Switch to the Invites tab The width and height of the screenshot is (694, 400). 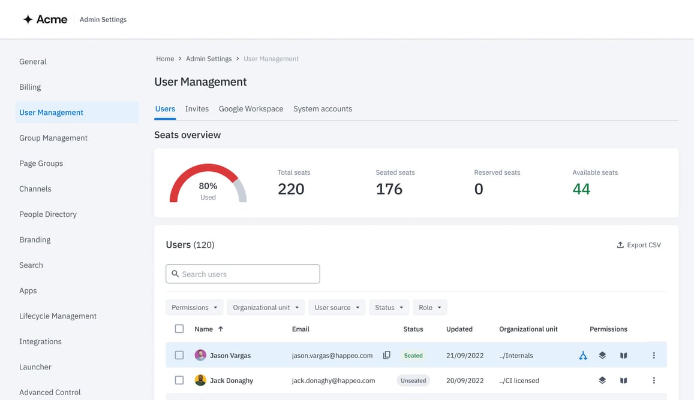[197, 109]
